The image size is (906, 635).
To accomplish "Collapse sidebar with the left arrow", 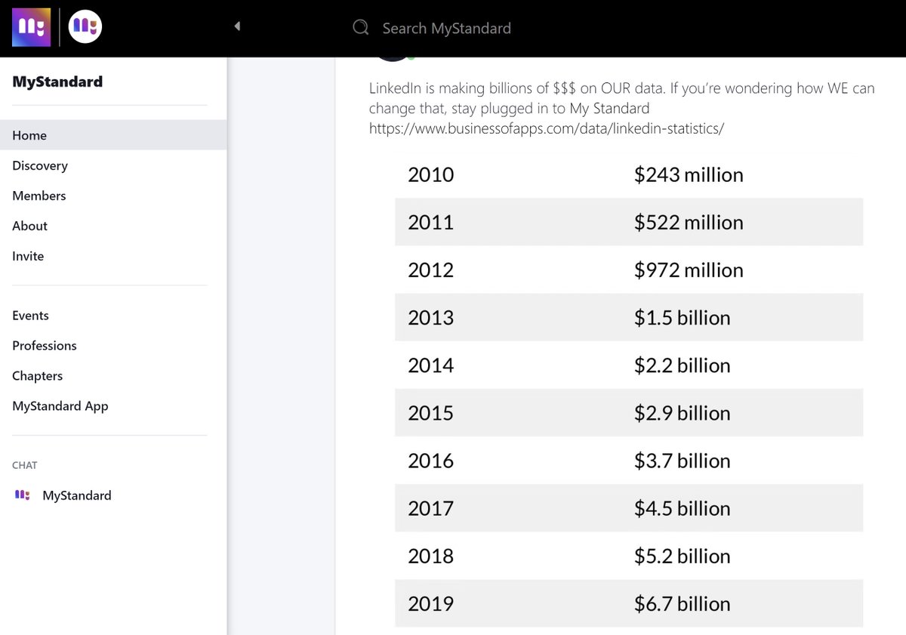I will tap(237, 26).
